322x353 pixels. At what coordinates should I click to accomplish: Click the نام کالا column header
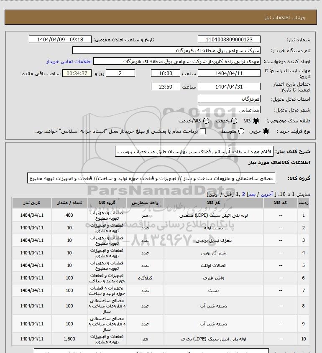click(214, 203)
